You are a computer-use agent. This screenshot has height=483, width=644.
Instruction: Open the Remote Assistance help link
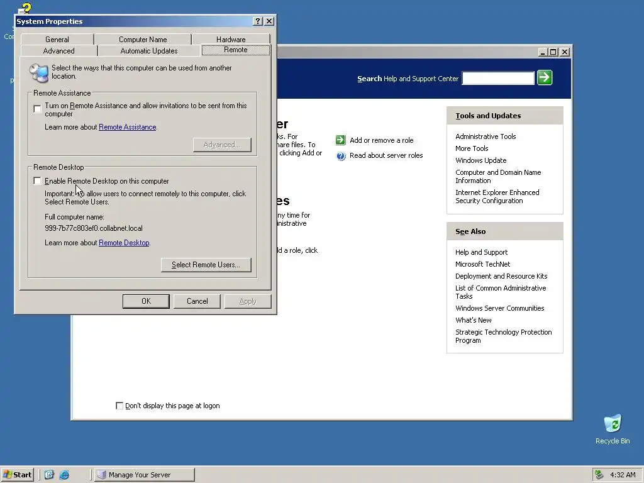(127, 127)
